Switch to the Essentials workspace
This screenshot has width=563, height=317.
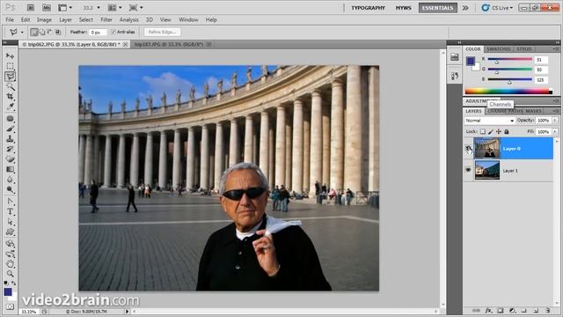point(438,8)
